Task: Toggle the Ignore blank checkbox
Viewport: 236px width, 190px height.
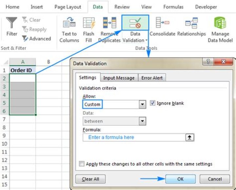Action: [152, 103]
